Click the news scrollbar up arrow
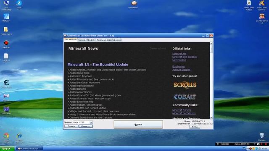 coord(211,44)
